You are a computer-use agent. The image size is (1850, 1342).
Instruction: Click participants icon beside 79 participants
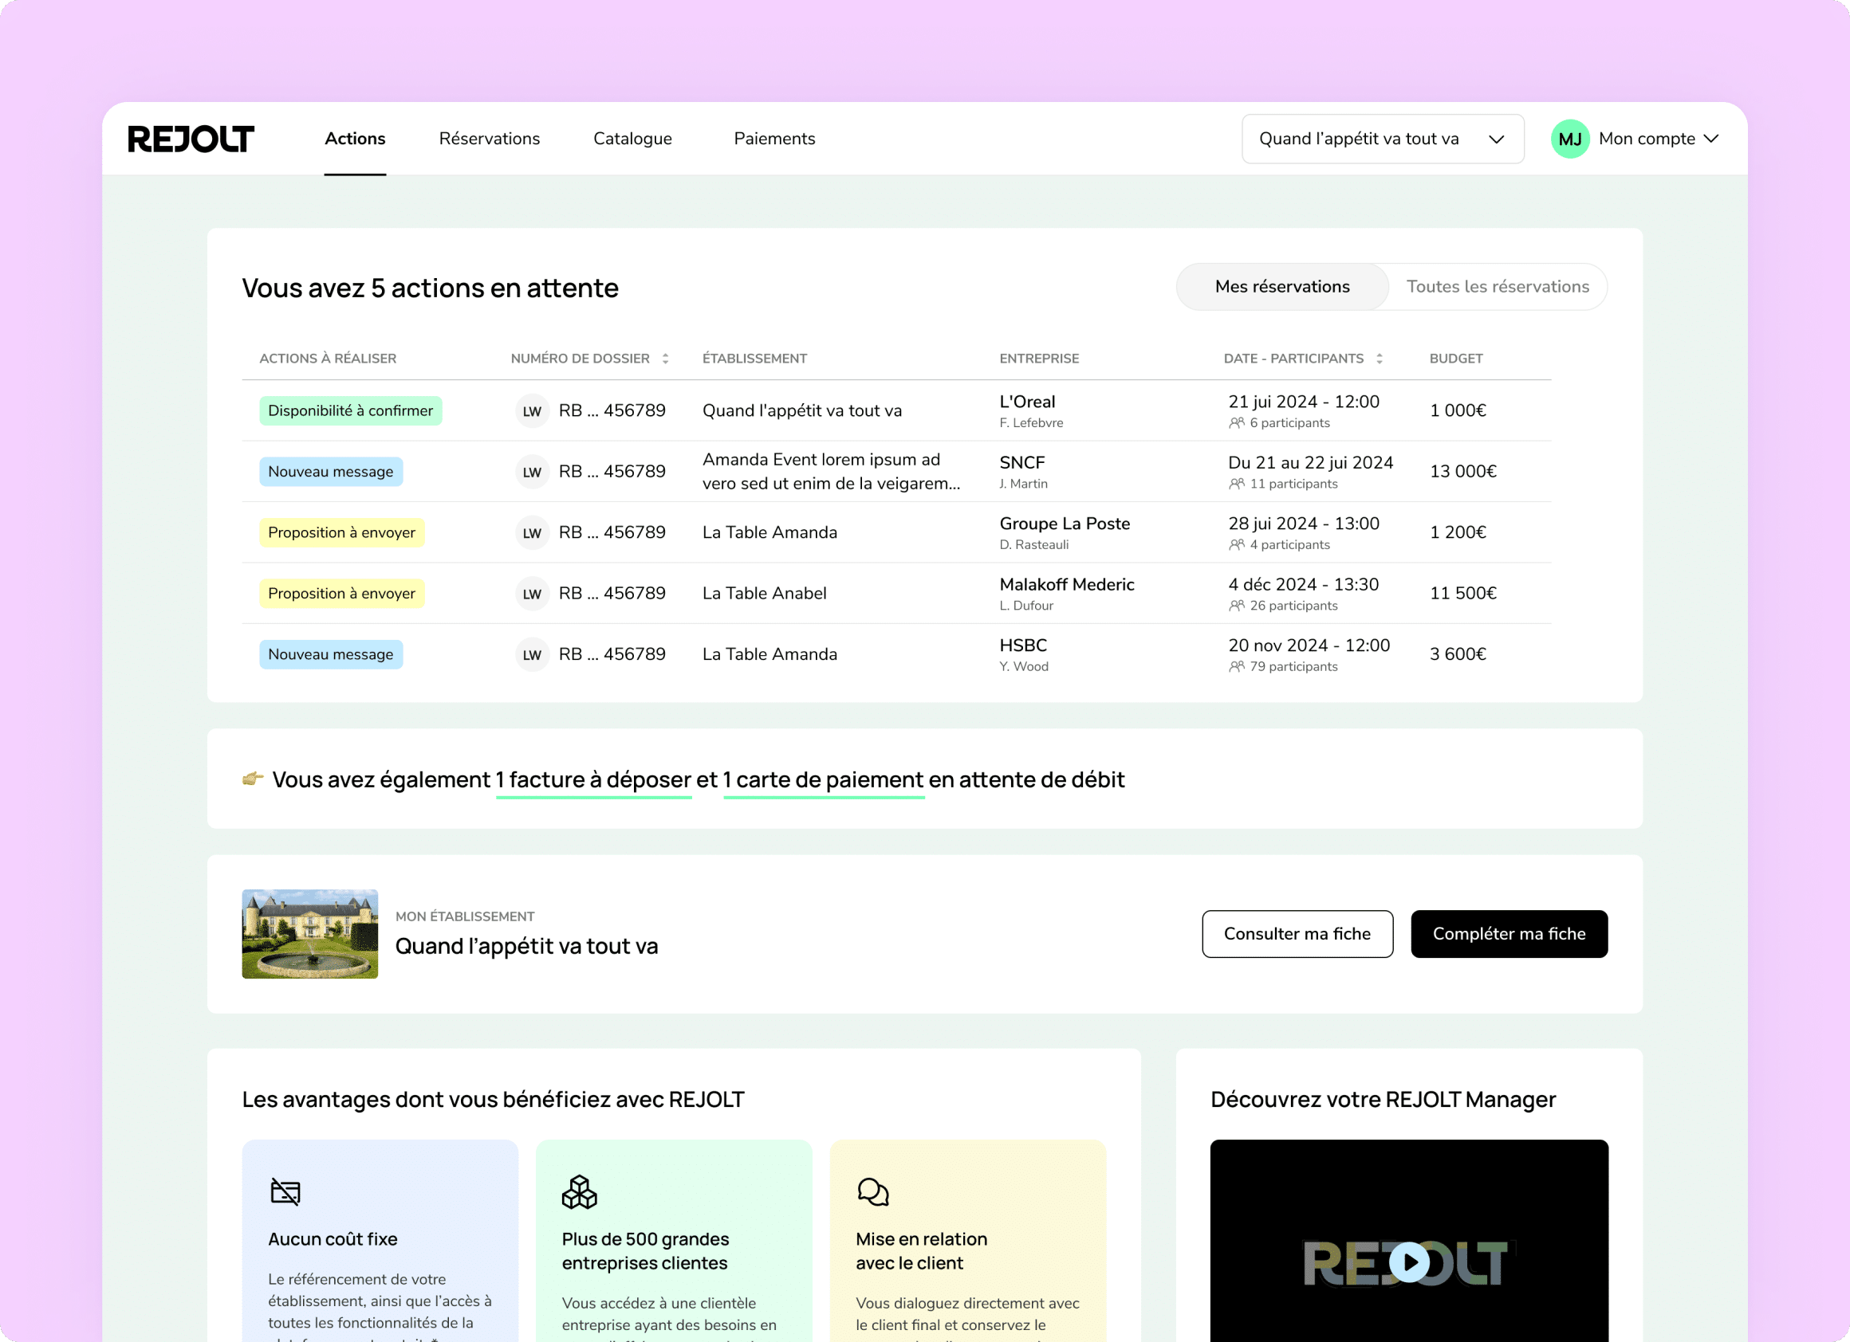point(1237,666)
